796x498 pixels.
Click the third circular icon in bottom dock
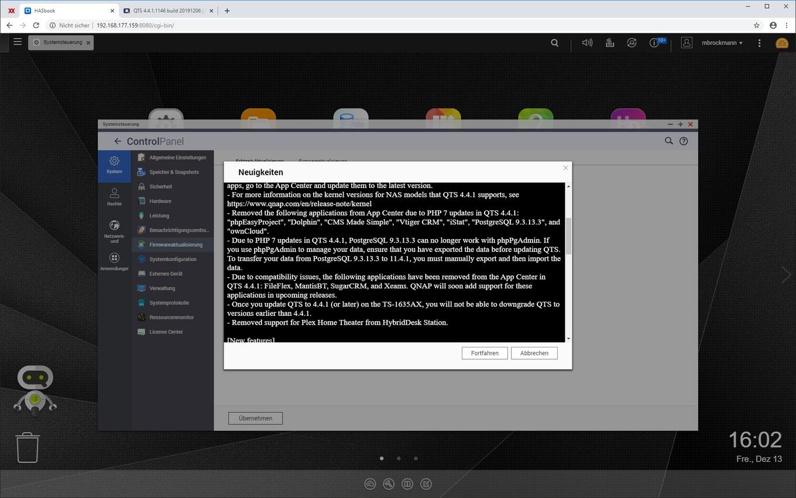(407, 484)
